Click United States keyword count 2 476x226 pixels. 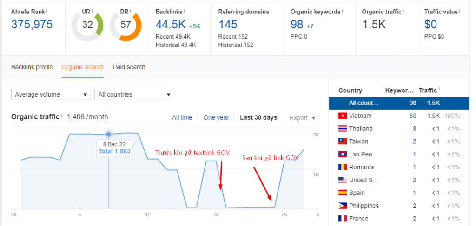(414, 180)
